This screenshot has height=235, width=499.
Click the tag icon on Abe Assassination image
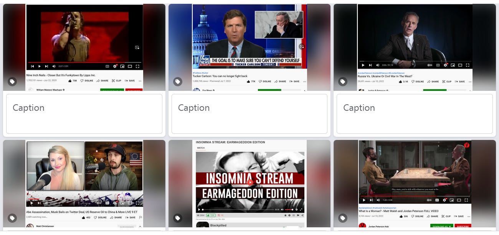[12, 218]
